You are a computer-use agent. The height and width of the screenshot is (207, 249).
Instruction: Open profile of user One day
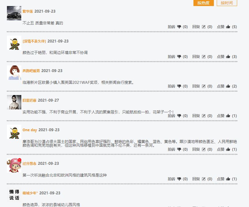[30, 130]
